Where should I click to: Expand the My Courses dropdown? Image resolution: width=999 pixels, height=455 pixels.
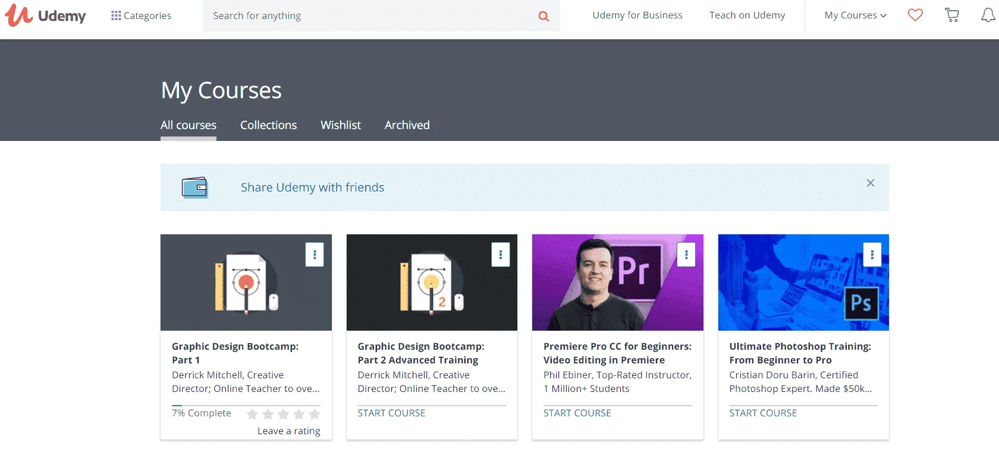855,15
